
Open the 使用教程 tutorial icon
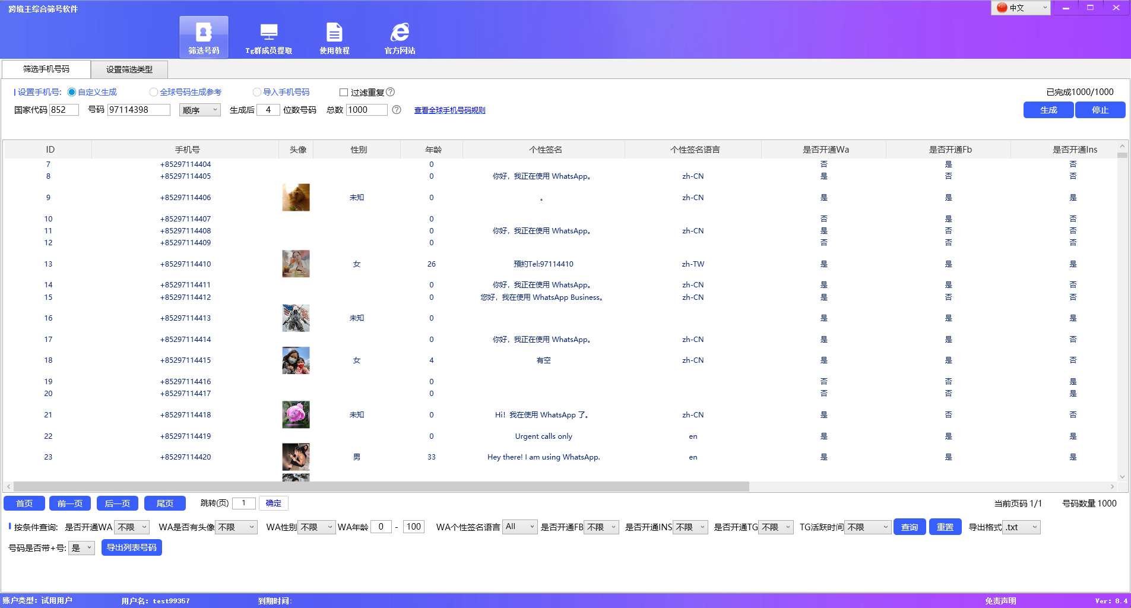pyautogui.click(x=334, y=37)
